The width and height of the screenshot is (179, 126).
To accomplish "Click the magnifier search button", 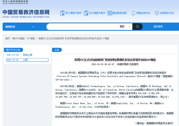I will (137, 27).
